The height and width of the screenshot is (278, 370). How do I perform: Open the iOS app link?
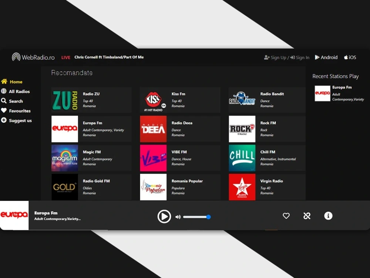350,57
